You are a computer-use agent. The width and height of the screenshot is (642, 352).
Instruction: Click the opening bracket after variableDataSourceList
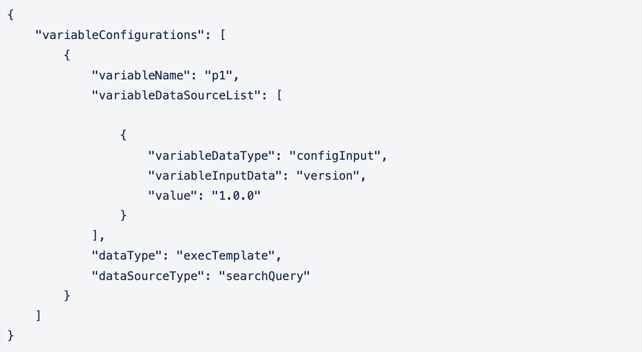coord(279,95)
